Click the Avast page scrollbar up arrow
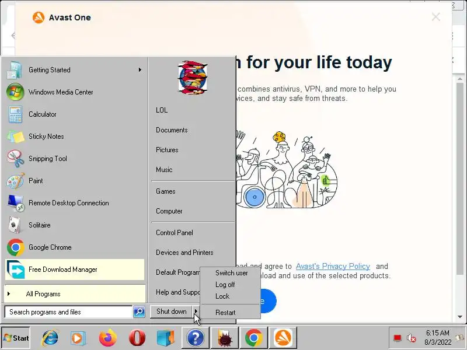 click(x=460, y=79)
